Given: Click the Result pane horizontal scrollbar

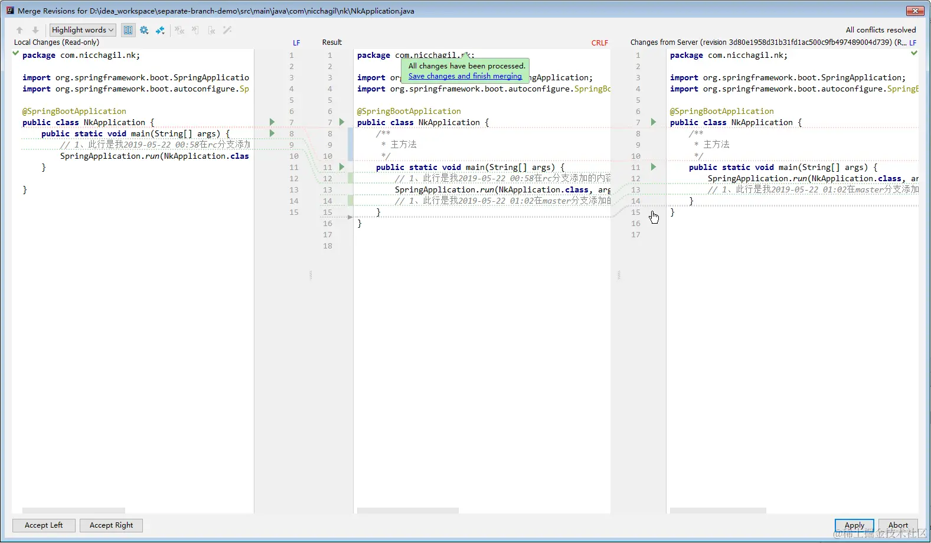Looking at the screenshot, I should pos(408,511).
